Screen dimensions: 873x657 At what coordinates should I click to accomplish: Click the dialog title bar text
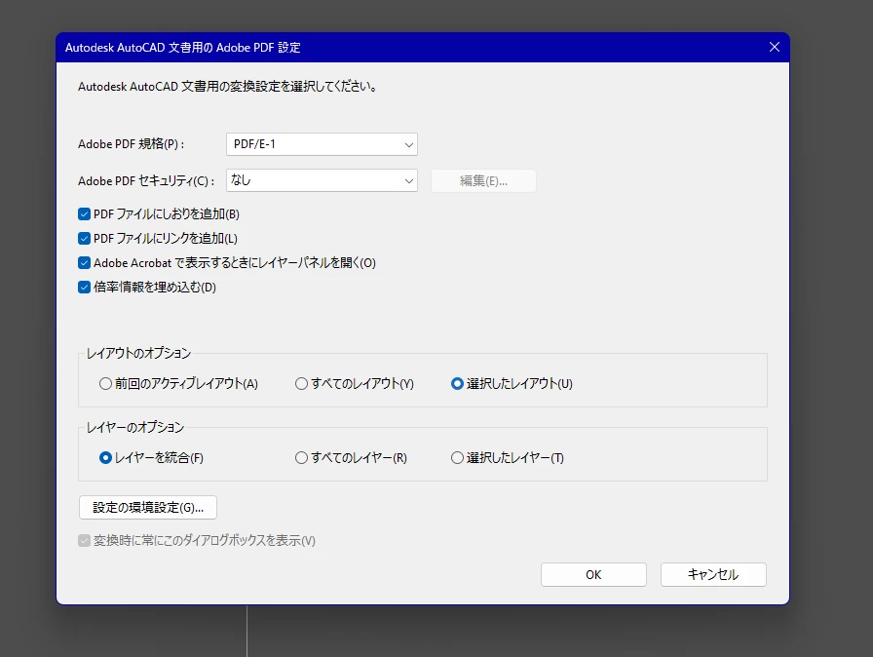pos(182,48)
